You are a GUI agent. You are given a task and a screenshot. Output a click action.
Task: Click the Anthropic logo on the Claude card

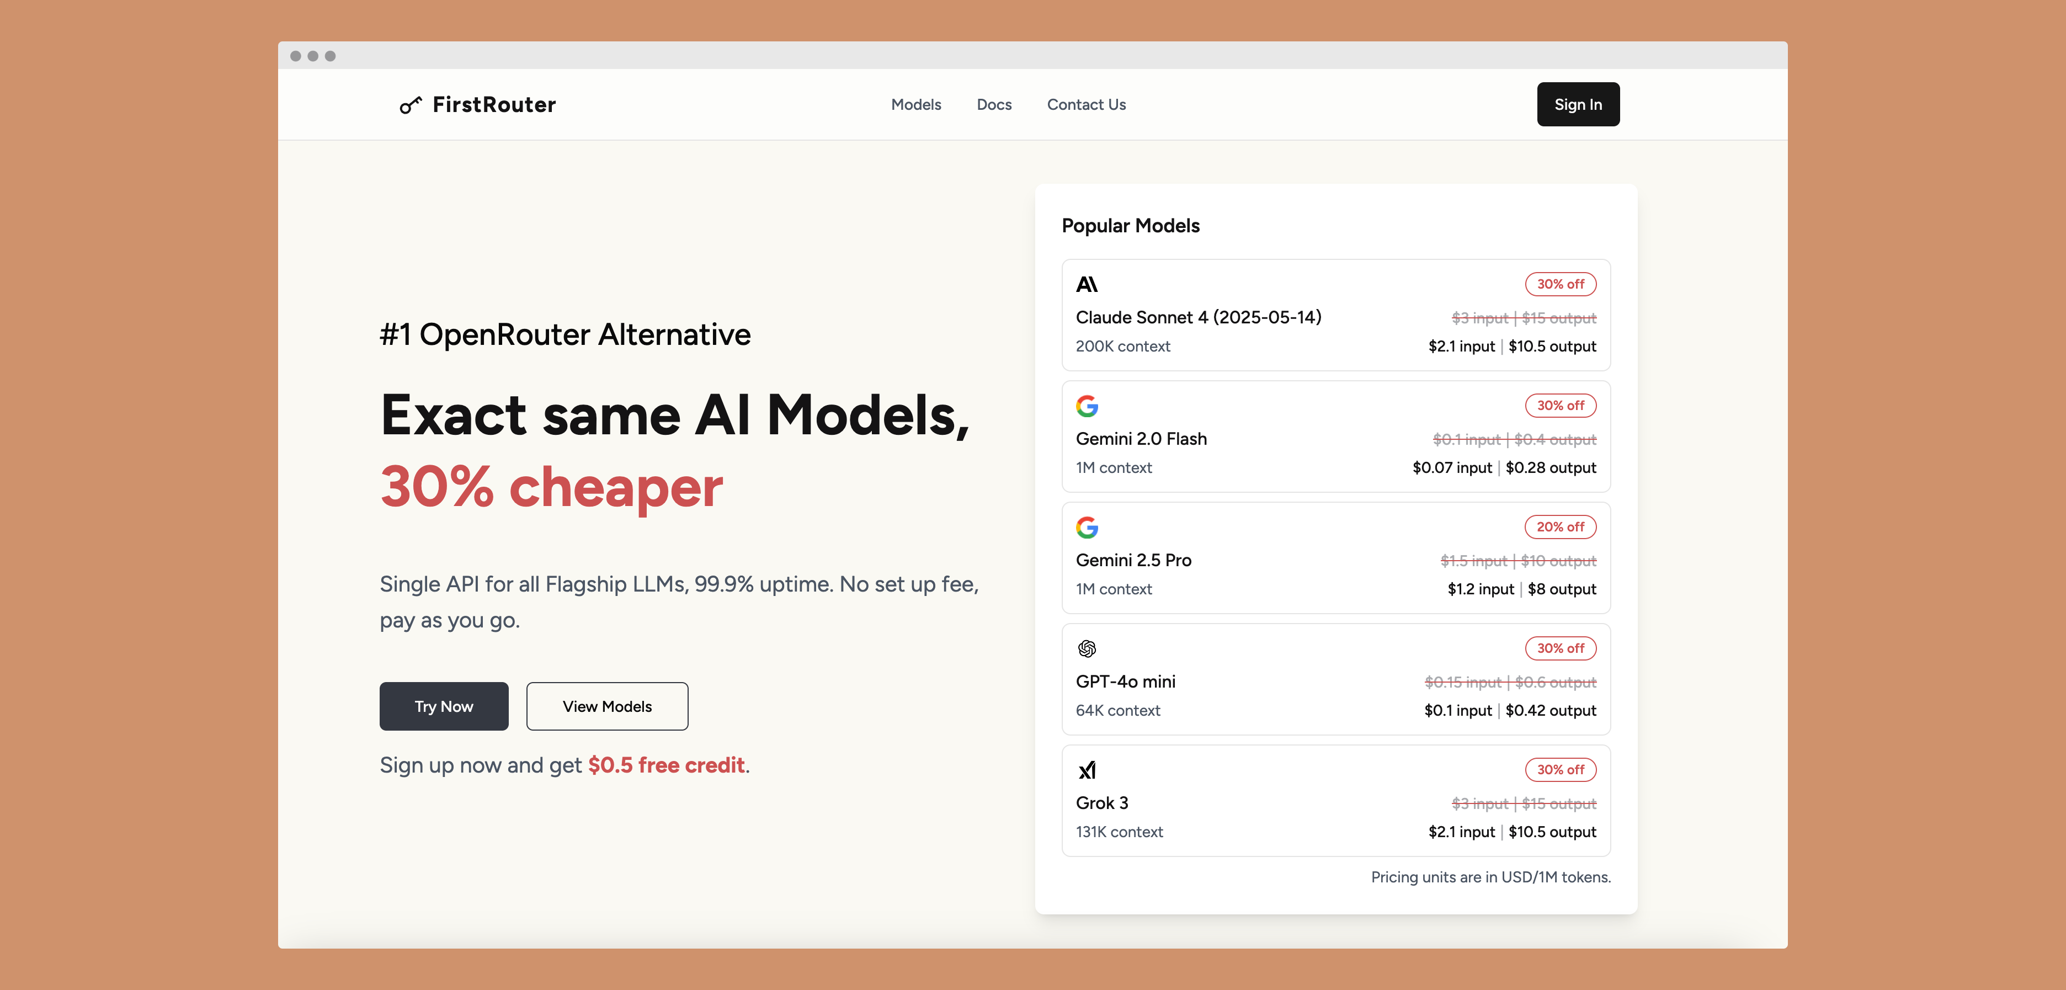[1087, 285]
